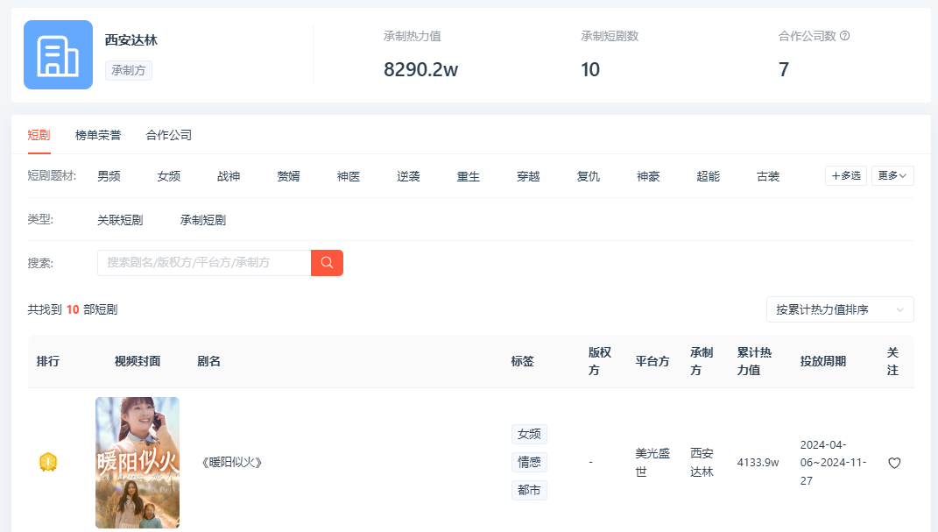Filter by 古装 genre
Screen dimensions: 938x532
click(768, 176)
